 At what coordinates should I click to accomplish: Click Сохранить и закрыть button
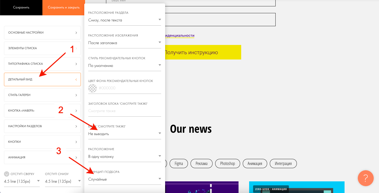(x=64, y=7)
